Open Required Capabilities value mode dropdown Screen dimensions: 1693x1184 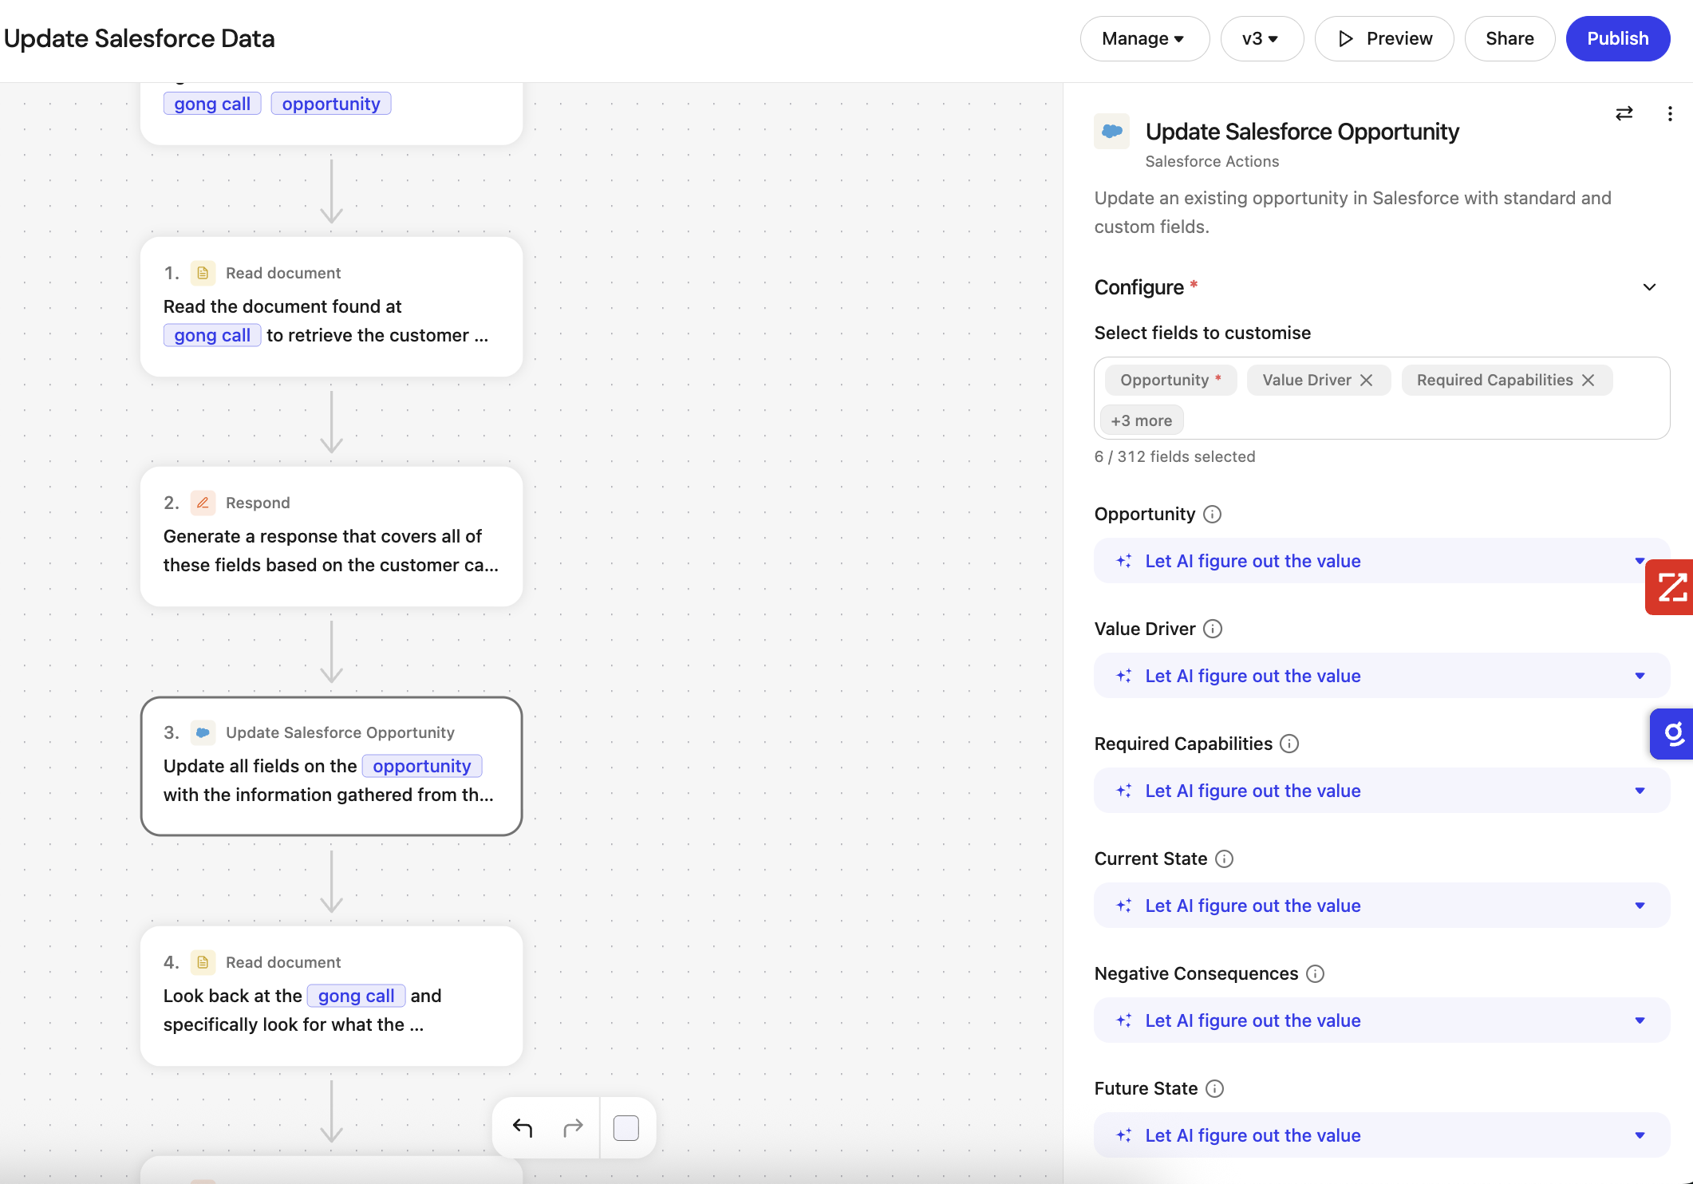pos(1381,791)
